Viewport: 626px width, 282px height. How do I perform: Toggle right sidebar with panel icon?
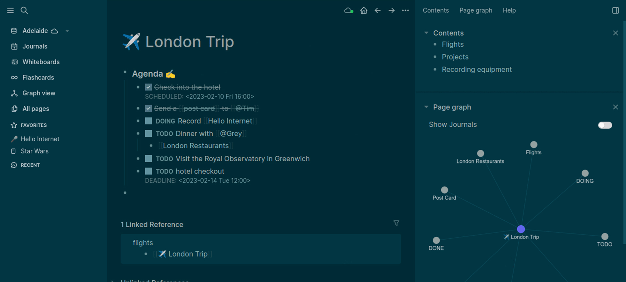[615, 10]
